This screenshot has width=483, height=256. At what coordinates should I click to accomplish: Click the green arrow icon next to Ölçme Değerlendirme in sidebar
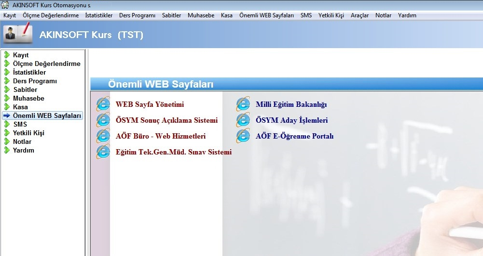7,64
